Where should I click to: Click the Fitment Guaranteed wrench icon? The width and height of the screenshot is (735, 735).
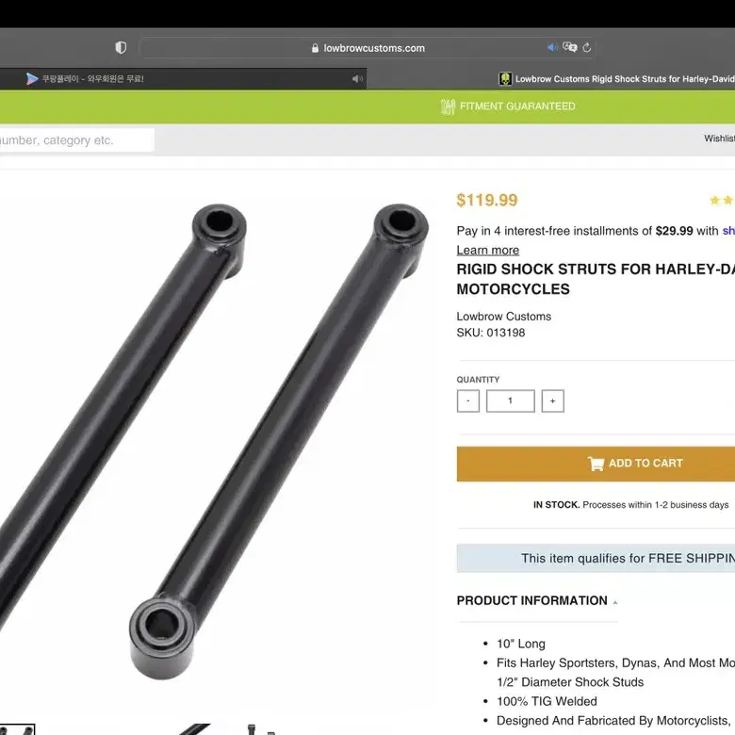coord(448,106)
